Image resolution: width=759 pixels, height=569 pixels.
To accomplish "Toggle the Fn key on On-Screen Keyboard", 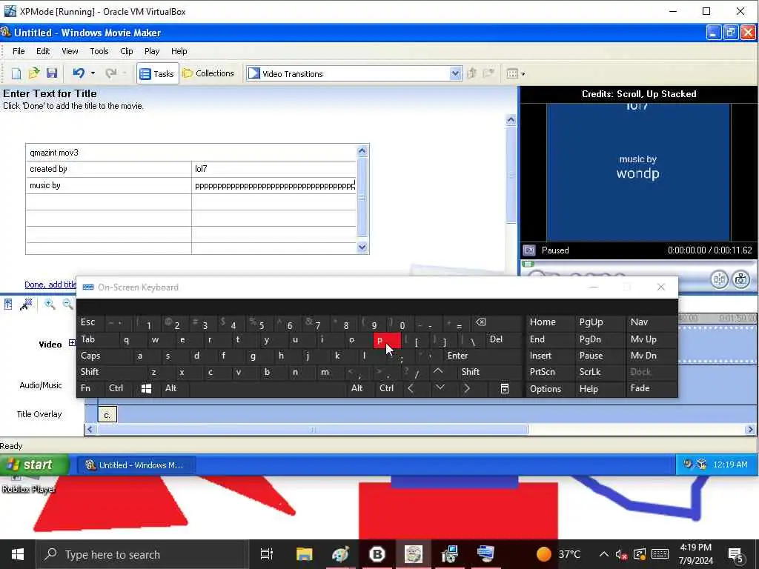I will 90,388.
